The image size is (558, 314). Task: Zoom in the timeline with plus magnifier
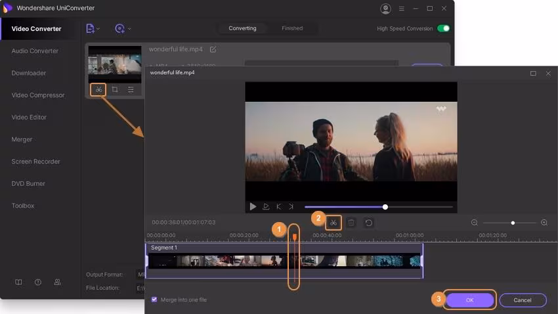pyautogui.click(x=544, y=223)
